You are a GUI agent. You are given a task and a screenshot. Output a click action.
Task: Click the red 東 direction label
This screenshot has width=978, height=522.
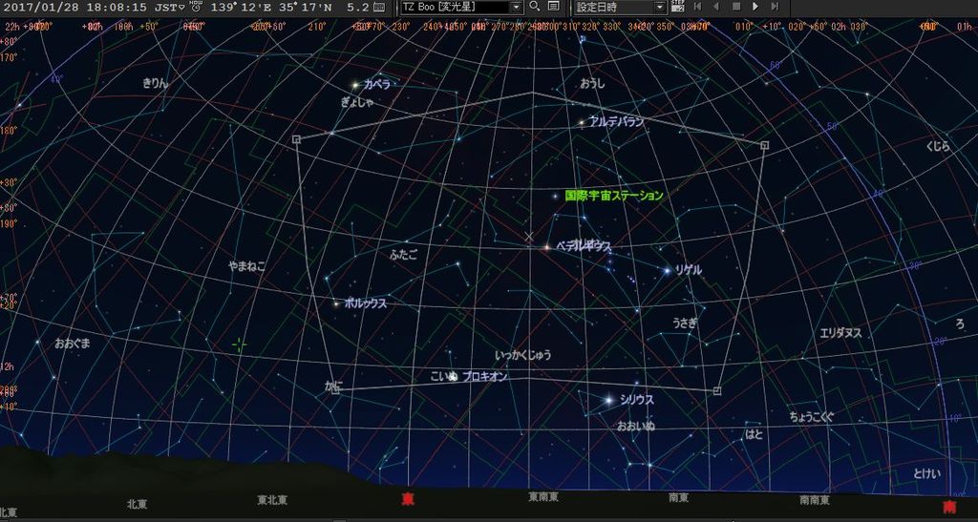pos(407,500)
